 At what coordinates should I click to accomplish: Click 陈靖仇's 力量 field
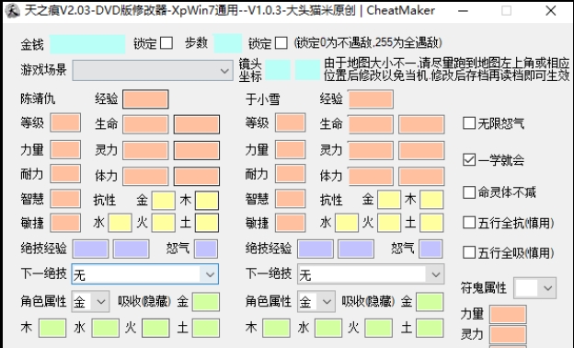(x=65, y=149)
